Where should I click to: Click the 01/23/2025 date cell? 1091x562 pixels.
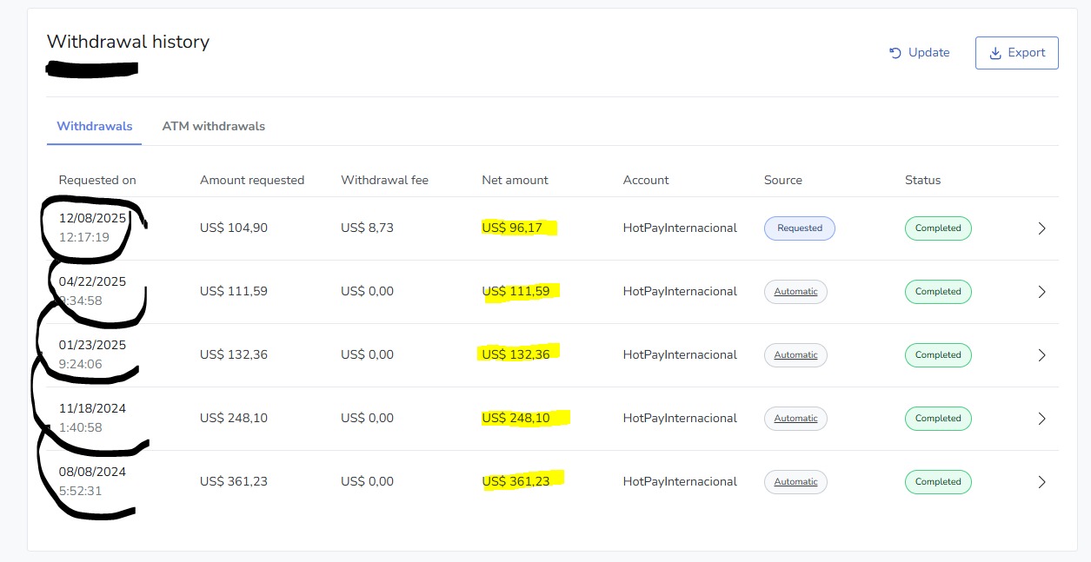click(x=92, y=354)
